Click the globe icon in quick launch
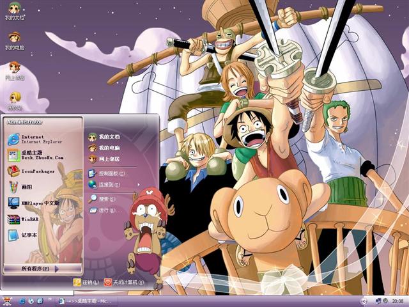This screenshot has width=409, height=307. [31, 301]
